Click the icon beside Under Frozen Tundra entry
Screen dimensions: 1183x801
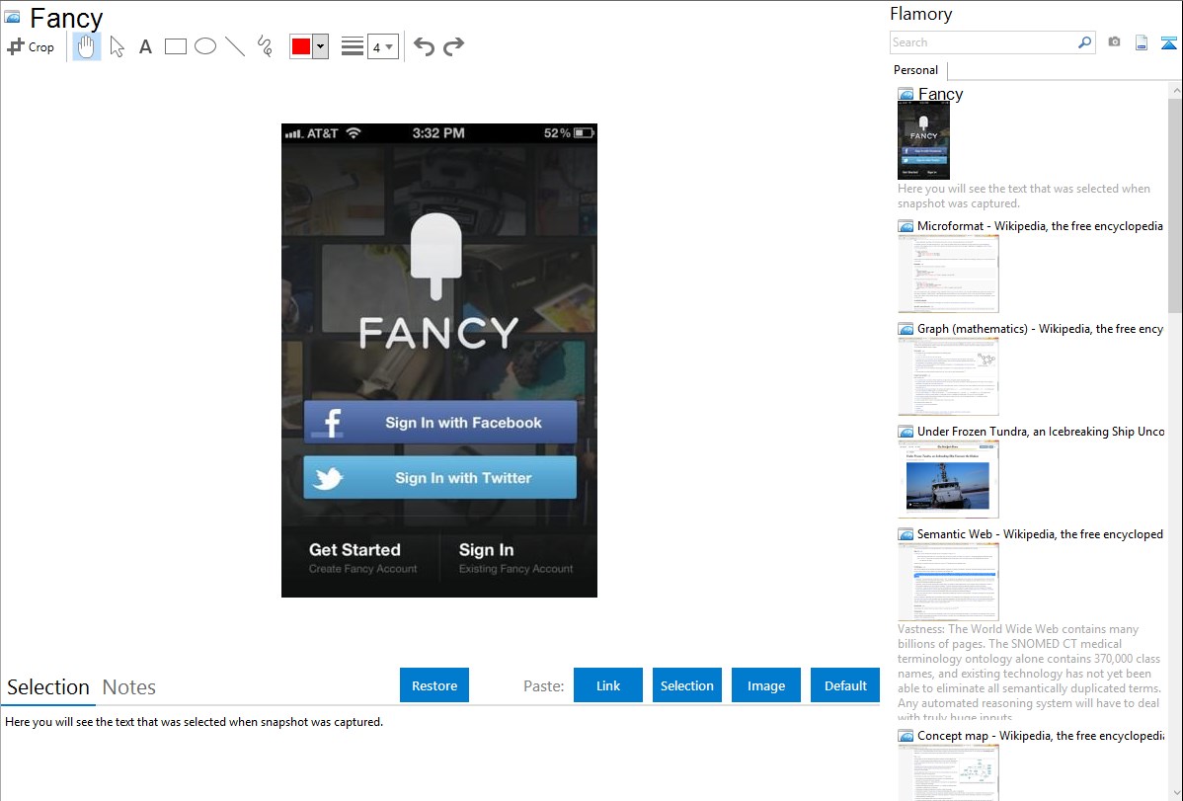tap(907, 431)
